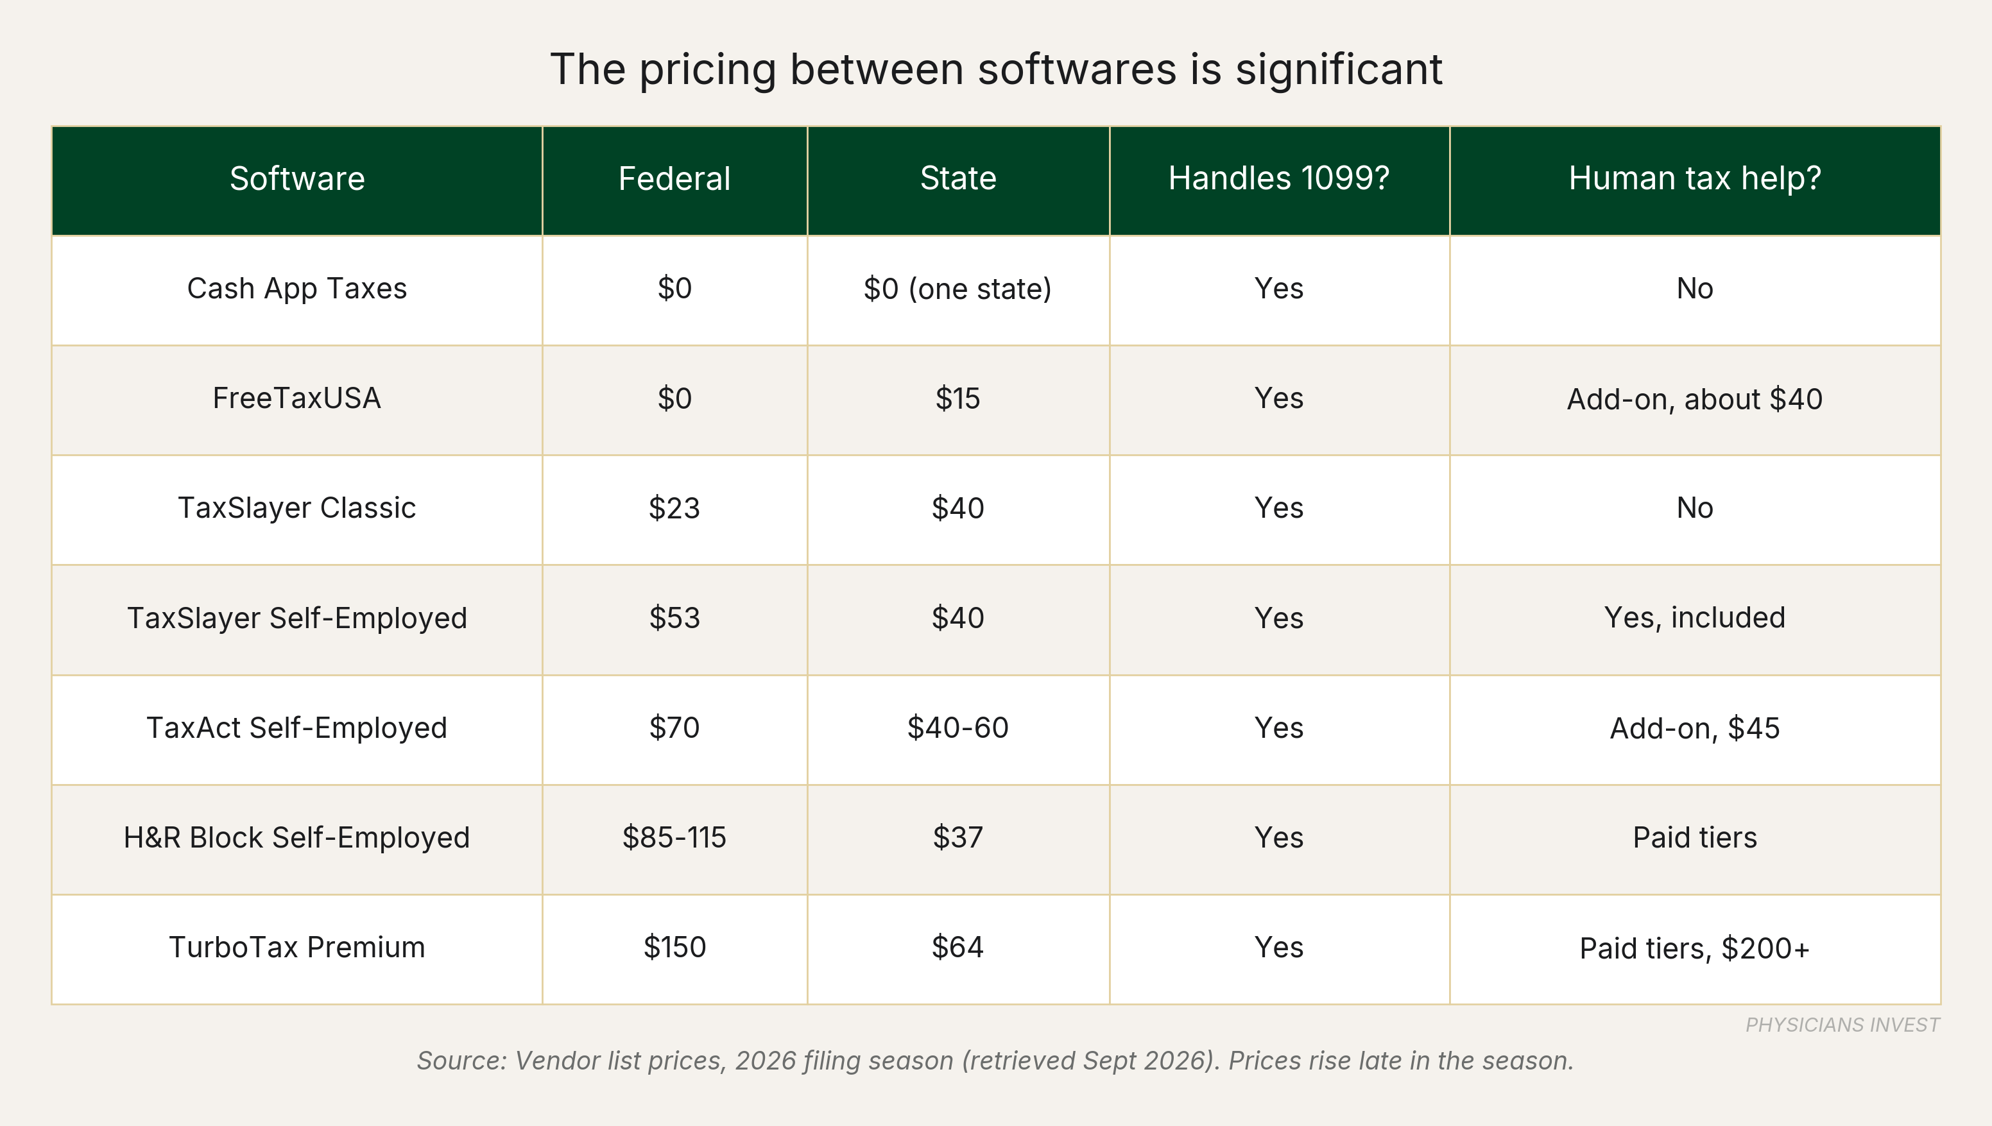
Task: Click the title about pricing between softwares
Action: [x=996, y=69]
